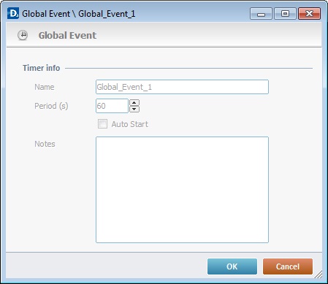Click the Timer info section heading

pyautogui.click(x=42, y=68)
